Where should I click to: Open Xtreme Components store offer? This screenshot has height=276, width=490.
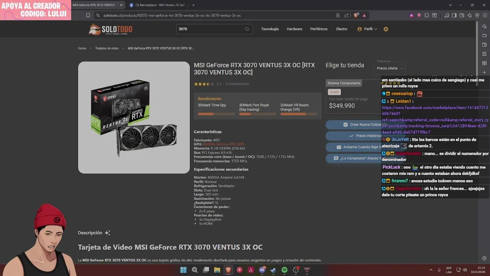click(353, 97)
